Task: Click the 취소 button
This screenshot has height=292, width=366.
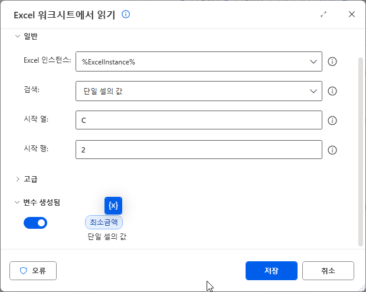Action: tap(328, 271)
